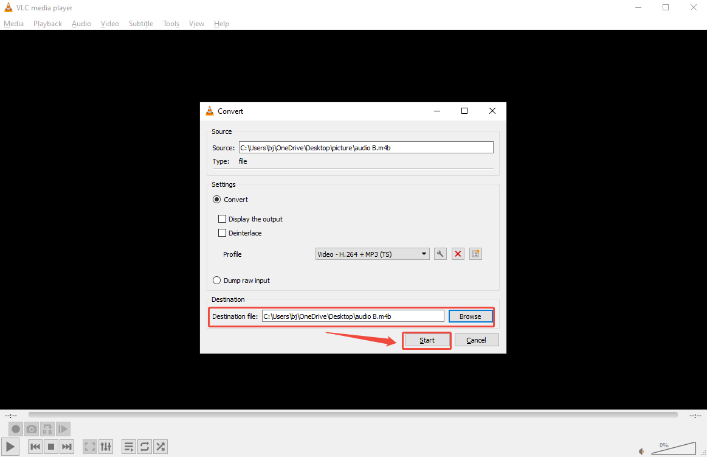
Task: Open extended settings equalizer icon
Action: coord(106,447)
